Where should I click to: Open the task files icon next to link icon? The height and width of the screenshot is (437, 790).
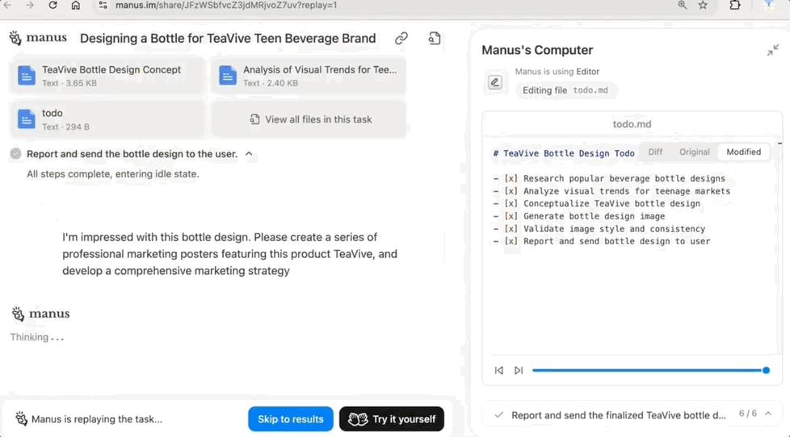[435, 38]
